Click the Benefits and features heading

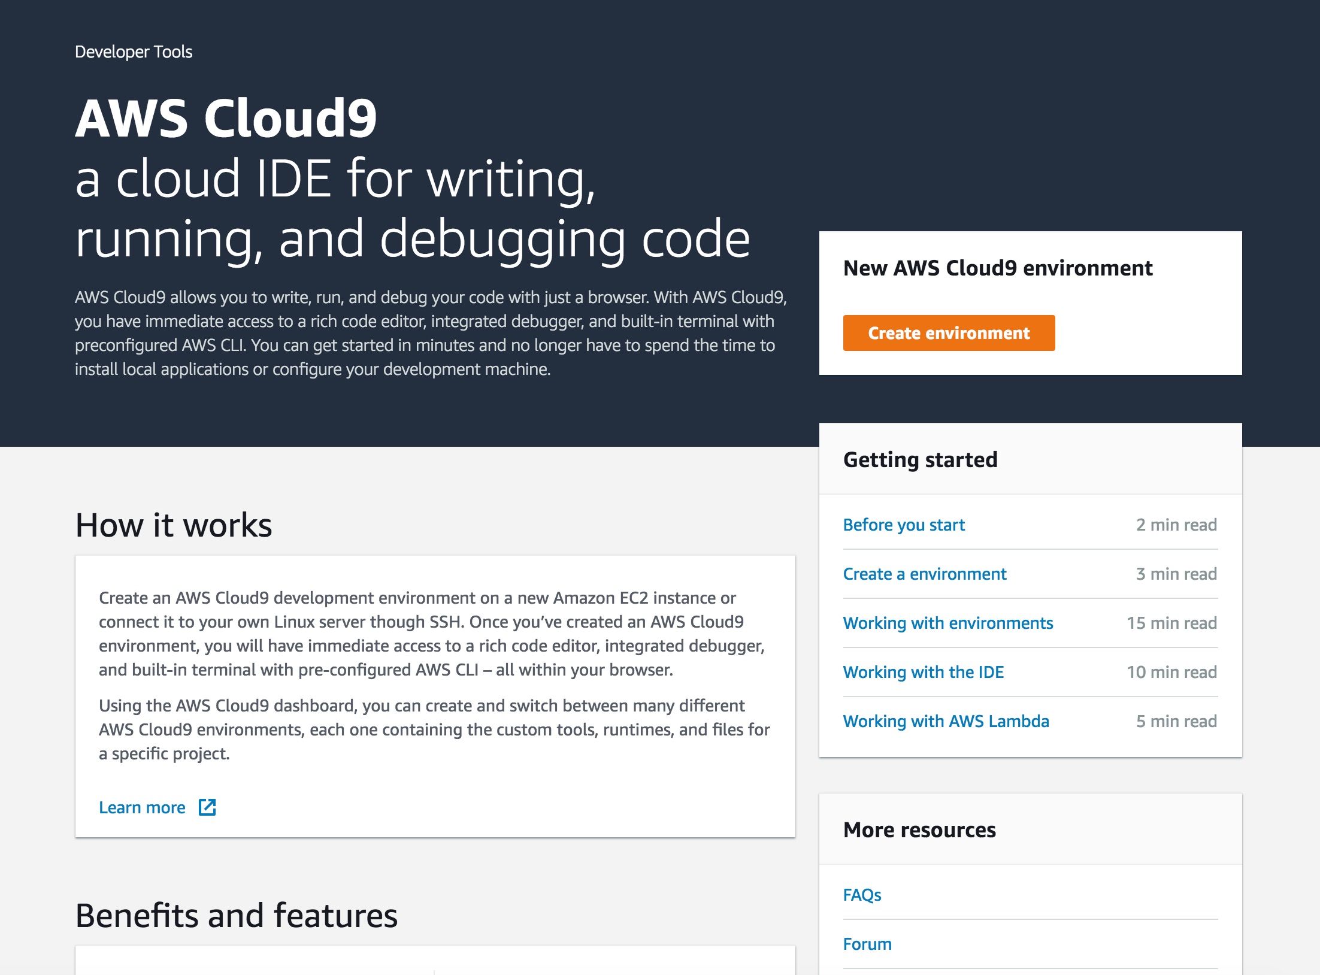click(x=237, y=916)
